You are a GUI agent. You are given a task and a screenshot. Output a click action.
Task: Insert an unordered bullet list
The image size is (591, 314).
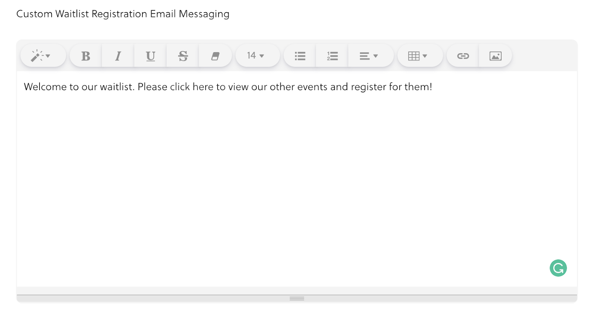pos(300,56)
